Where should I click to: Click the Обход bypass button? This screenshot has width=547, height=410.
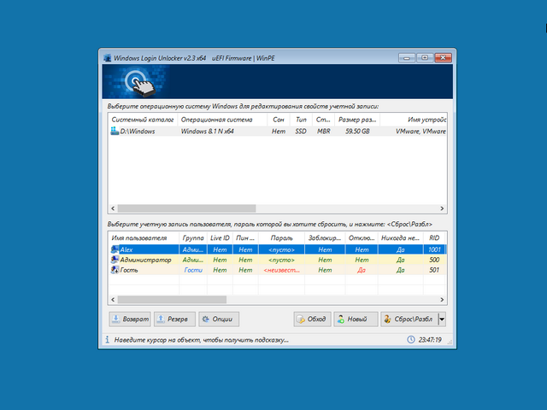tap(311, 319)
